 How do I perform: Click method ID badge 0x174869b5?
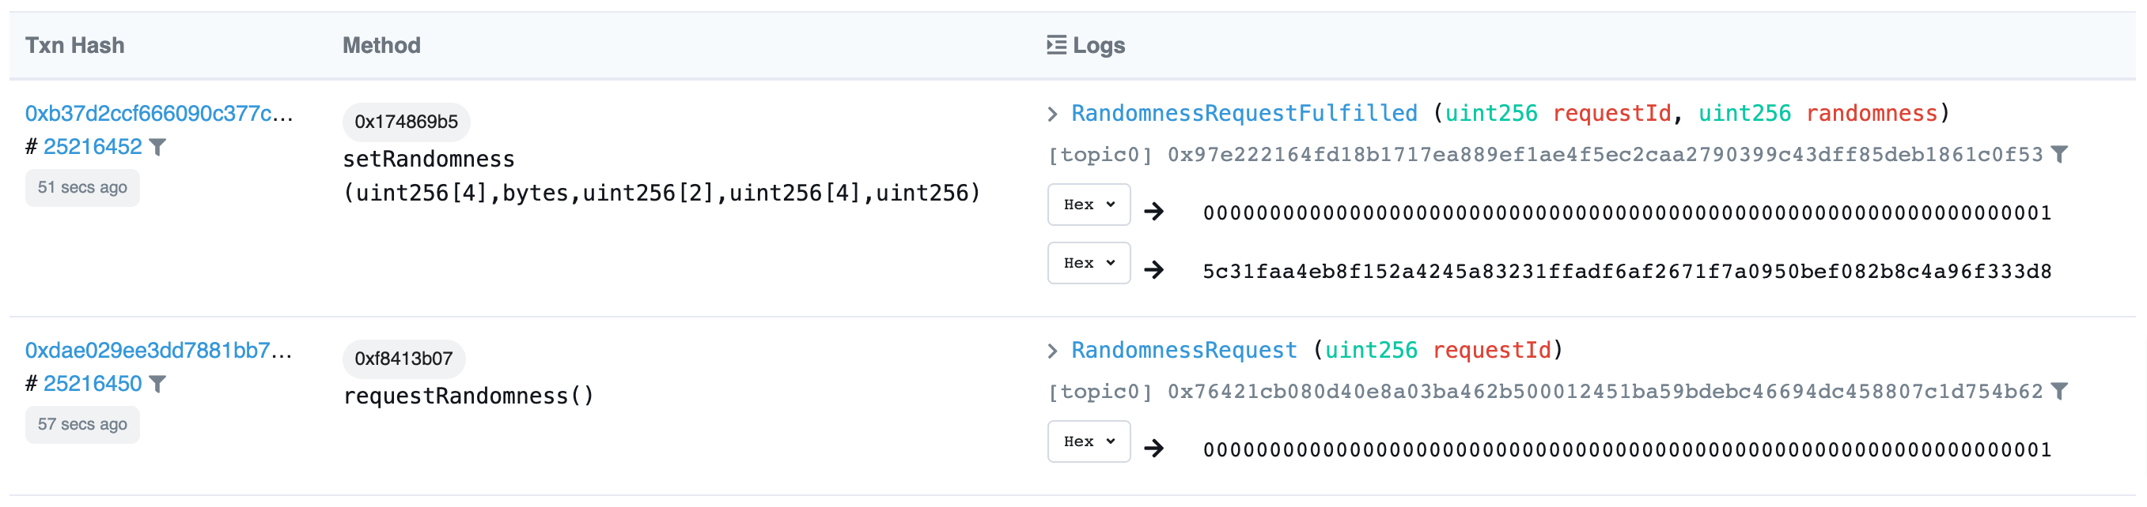coord(406,122)
